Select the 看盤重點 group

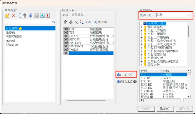pyautogui.click(x=30, y=28)
